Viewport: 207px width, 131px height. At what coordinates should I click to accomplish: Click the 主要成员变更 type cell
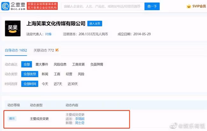coord(39,119)
